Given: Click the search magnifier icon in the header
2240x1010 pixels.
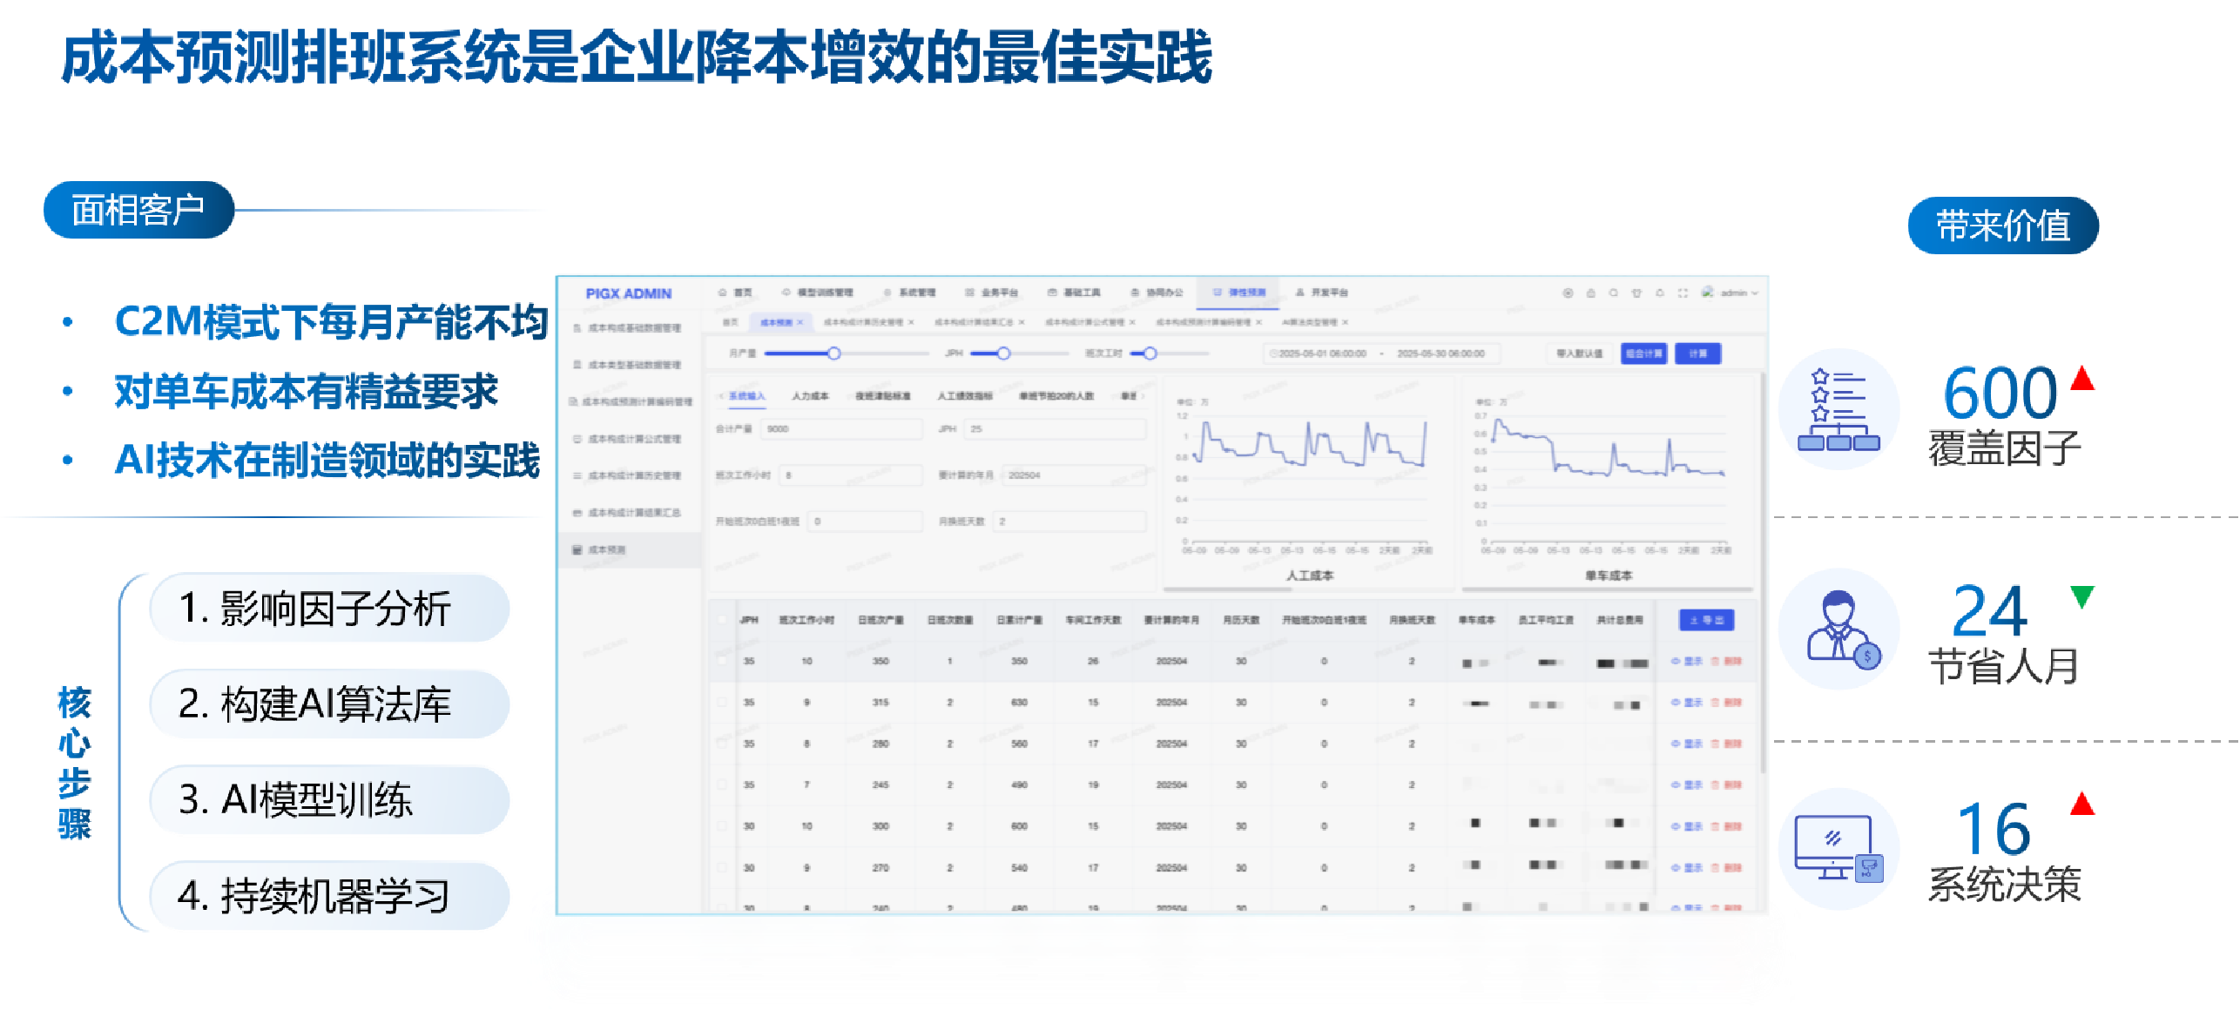Looking at the screenshot, I should coord(1613,293).
